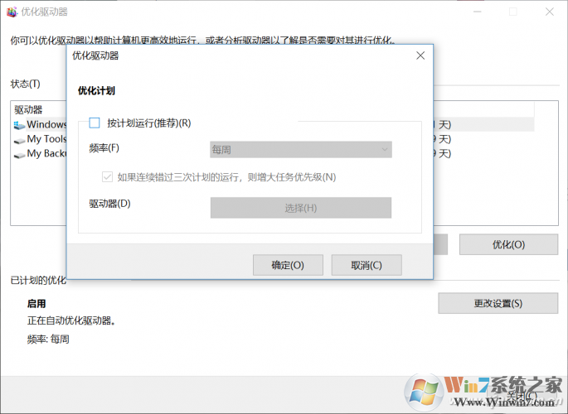568x414 pixels.
Task: Click the 优化计划 heading in dialog
Action: click(96, 90)
